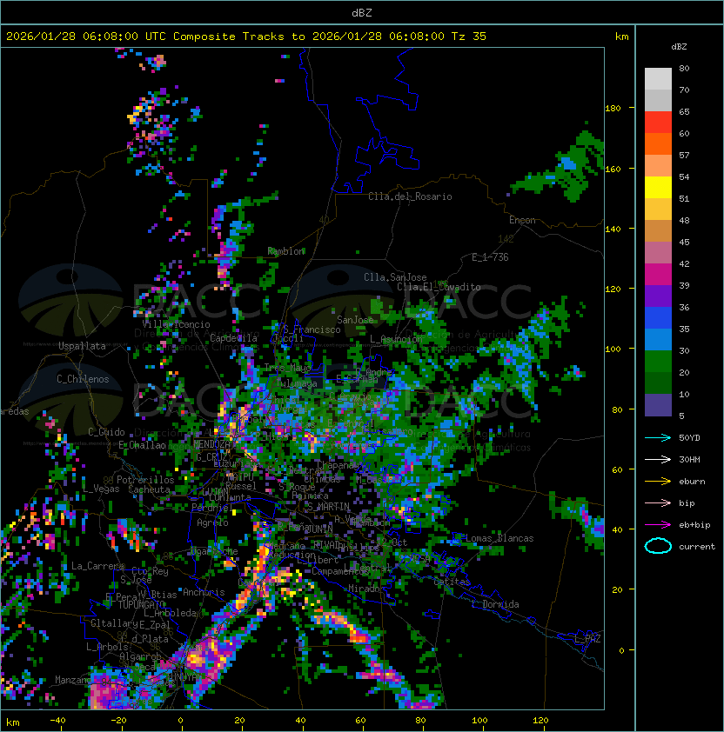Click the 'Clla.El_Cavadito' map label

click(x=439, y=287)
